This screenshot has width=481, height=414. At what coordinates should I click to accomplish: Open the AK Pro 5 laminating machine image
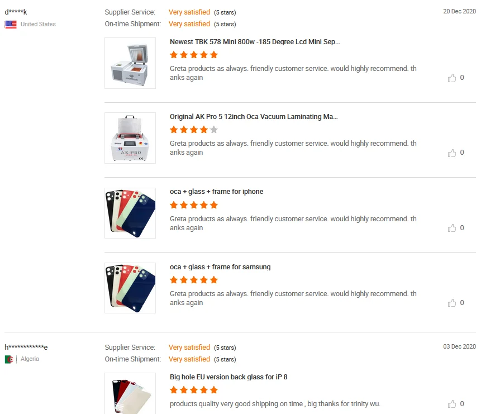tap(130, 138)
